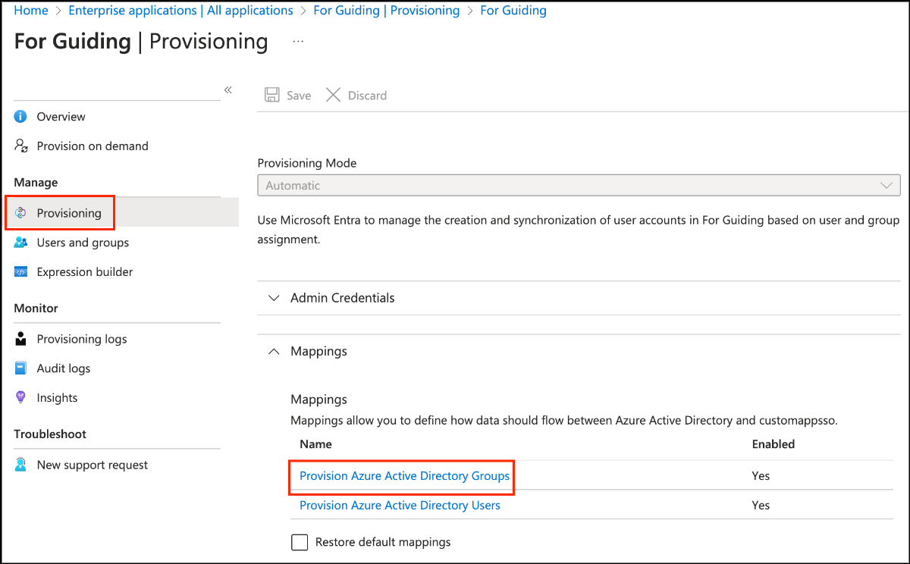
Task: Click the Save disk icon
Action: click(x=271, y=96)
